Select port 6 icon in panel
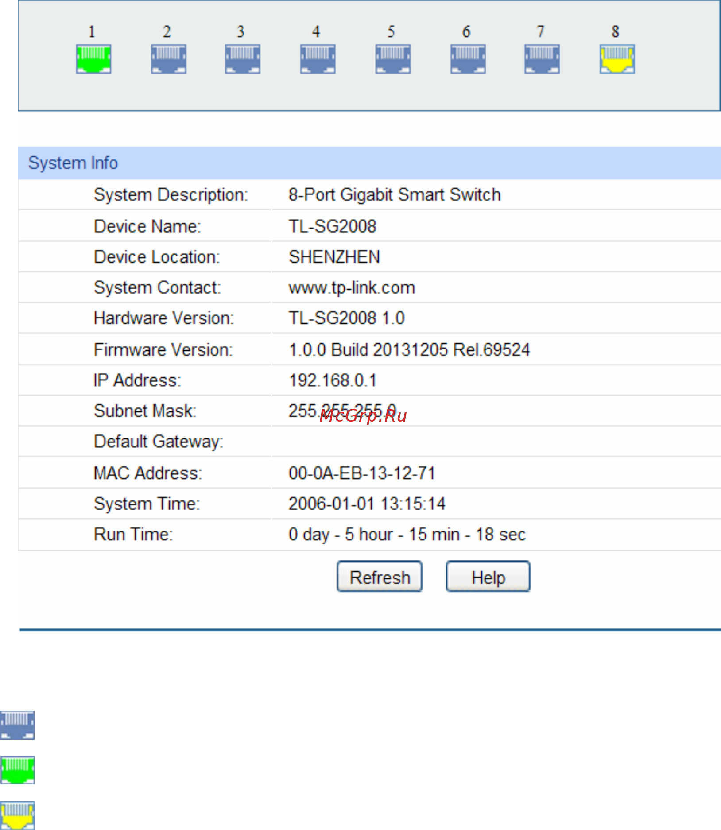This screenshot has height=830, width=721. tap(468, 59)
